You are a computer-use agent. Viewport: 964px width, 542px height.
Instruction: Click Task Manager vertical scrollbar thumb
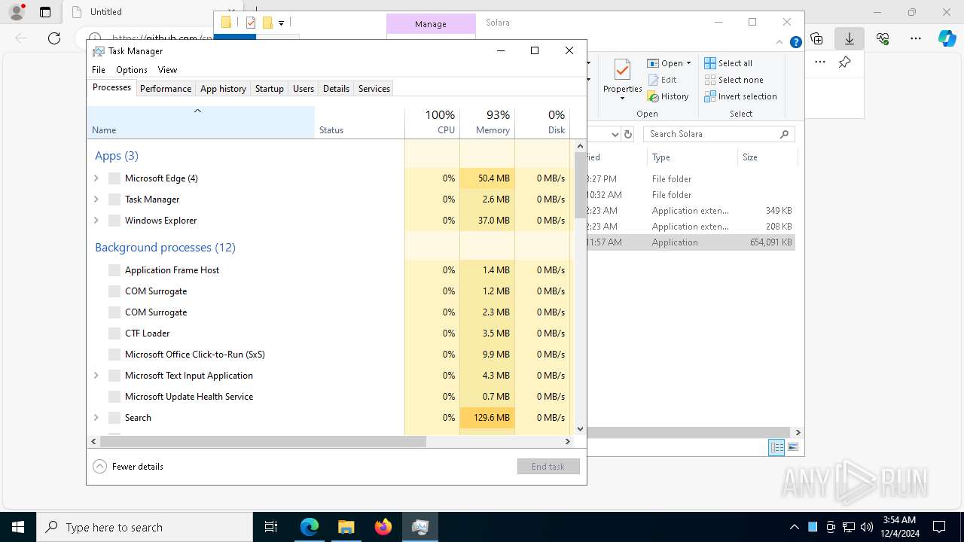[580, 185]
